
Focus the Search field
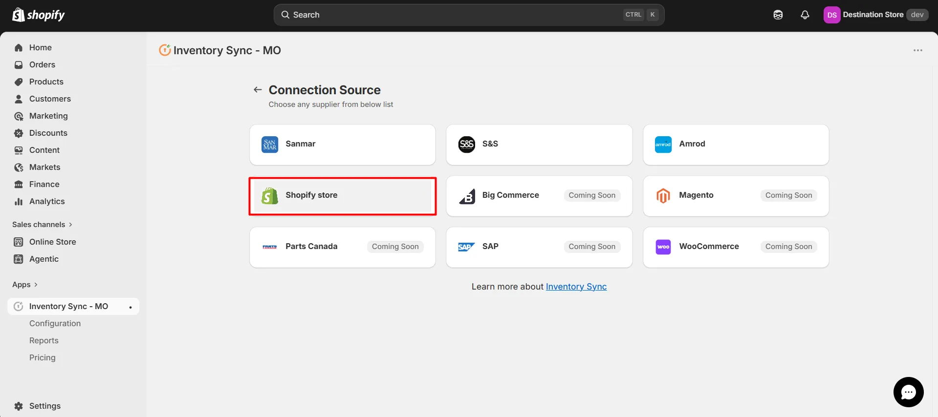(469, 15)
